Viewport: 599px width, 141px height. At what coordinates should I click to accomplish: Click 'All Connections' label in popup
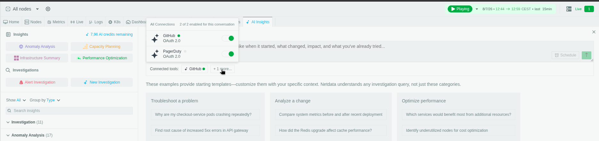(162, 24)
